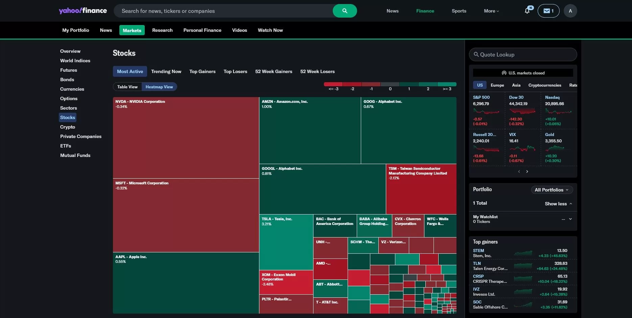Select the Trending Now tab
Screen dimensions: 632x318
click(166, 71)
